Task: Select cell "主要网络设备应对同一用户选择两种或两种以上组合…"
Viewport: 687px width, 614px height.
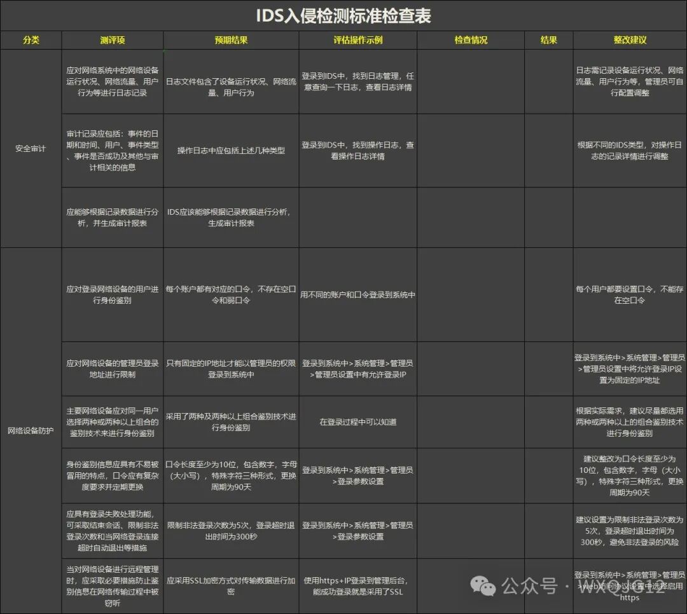Action: coord(112,422)
